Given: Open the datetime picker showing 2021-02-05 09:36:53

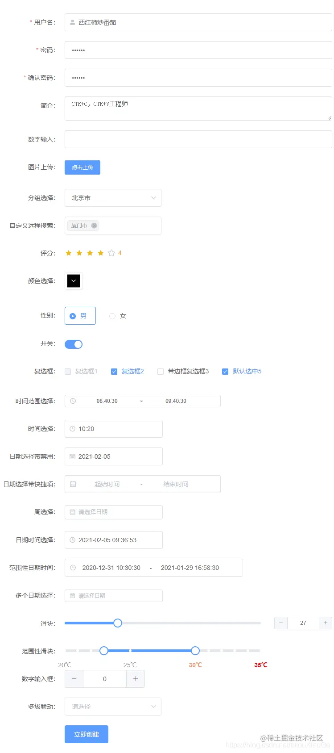Looking at the screenshot, I should tap(114, 540).
